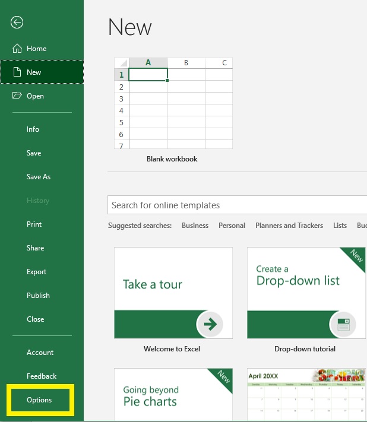The image size is (367, 422).
Task: Create a Blank workbook from thumbnail
Action: (173, 103)
